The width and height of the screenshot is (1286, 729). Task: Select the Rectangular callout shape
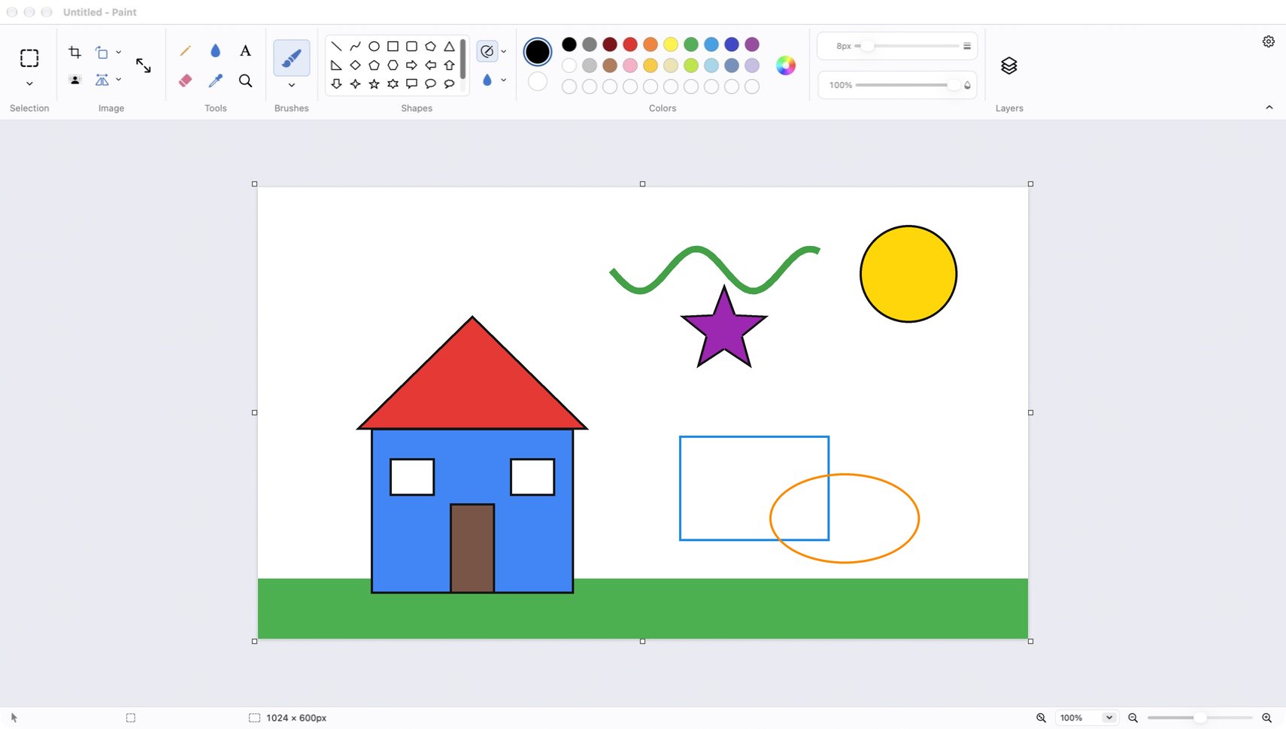411,84
